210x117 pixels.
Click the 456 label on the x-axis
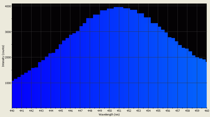click(x=168, y=111)
